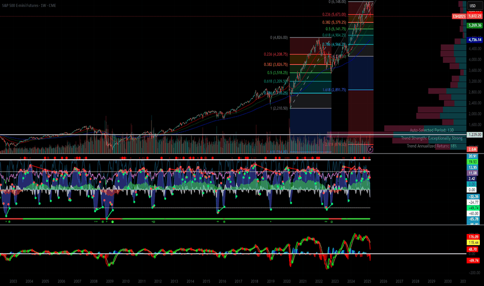Click the lightning bolt go-to-realtime icon
The width and height of the screenshot is (484, 286).
tap(370, 149)
